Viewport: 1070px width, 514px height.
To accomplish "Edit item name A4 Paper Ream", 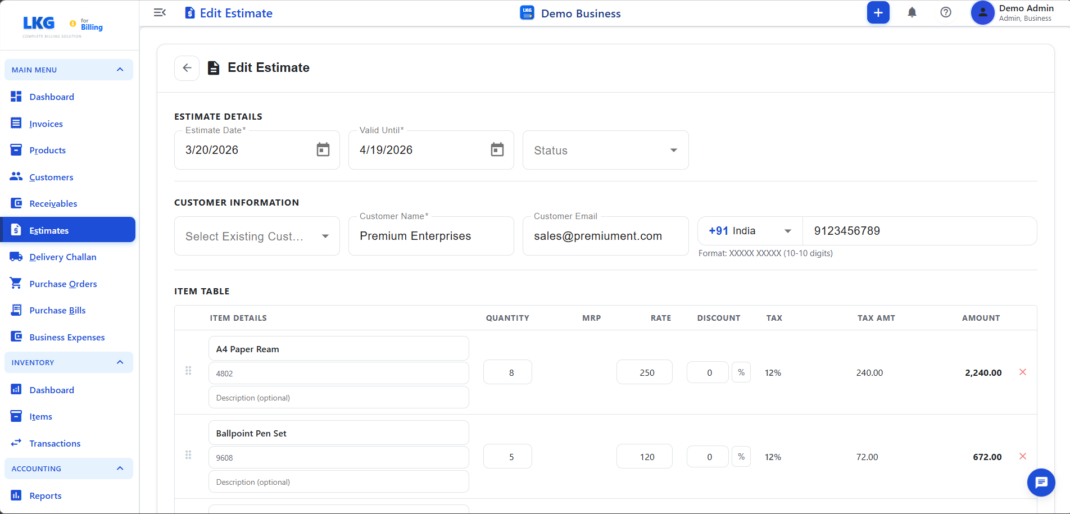I will pos(339,349).
